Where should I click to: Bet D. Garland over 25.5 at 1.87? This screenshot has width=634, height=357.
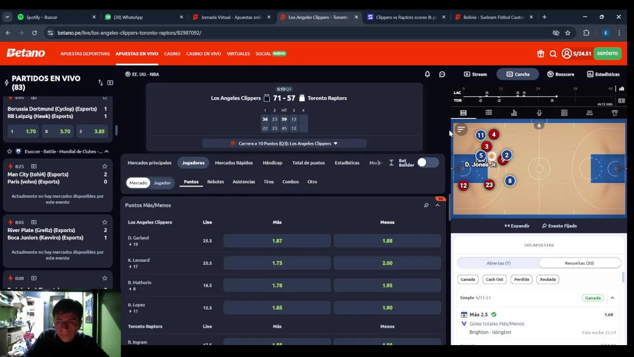[277, 241]
